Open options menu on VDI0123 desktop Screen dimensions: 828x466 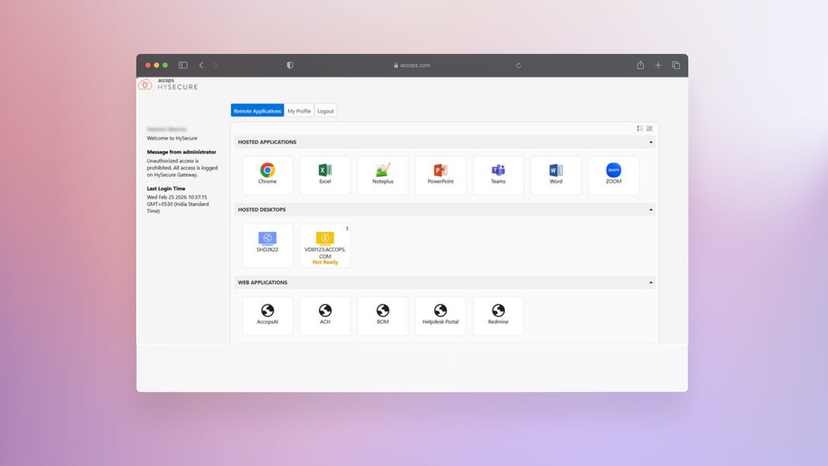pos(347,229)
